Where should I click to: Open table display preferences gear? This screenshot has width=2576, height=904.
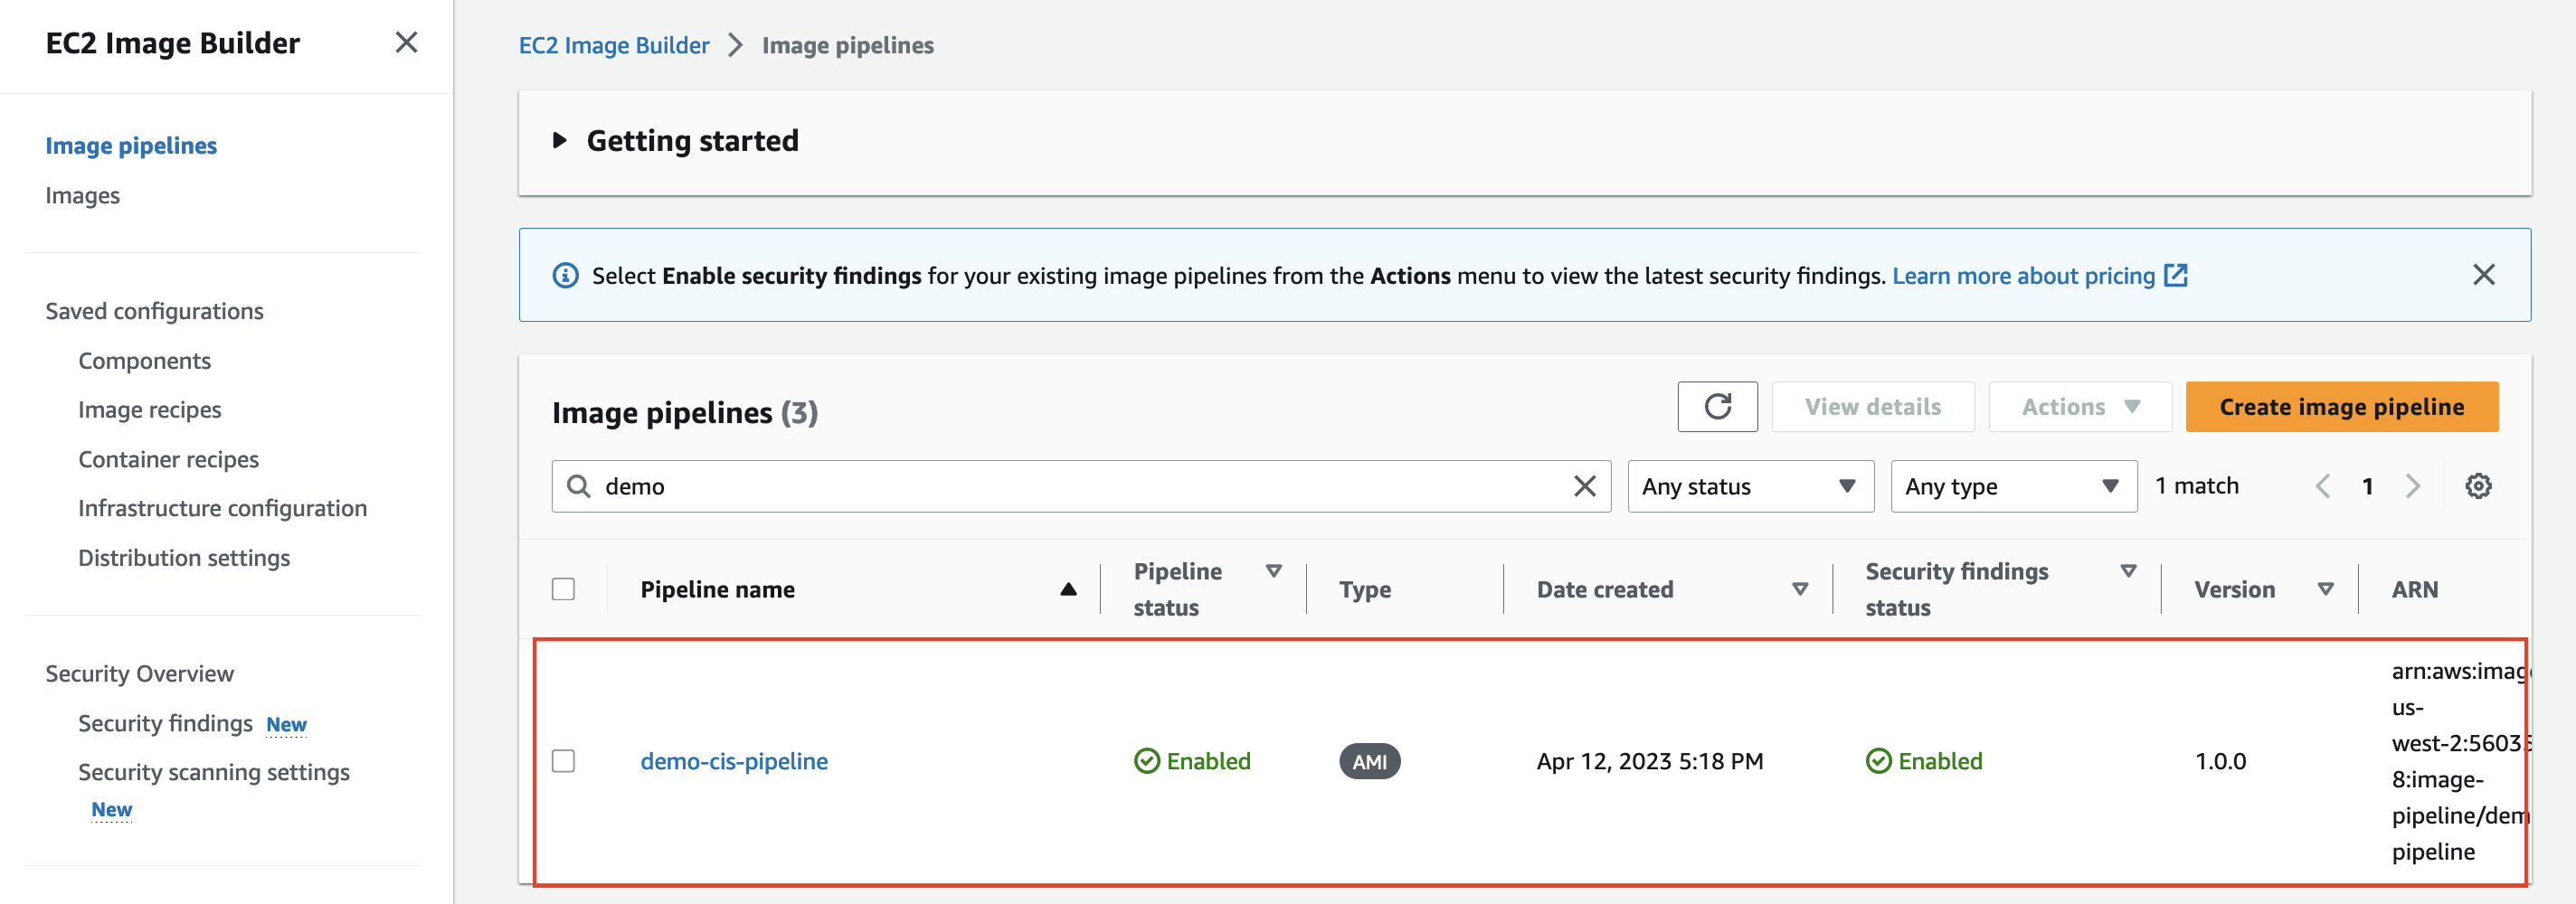[2478, 486]
